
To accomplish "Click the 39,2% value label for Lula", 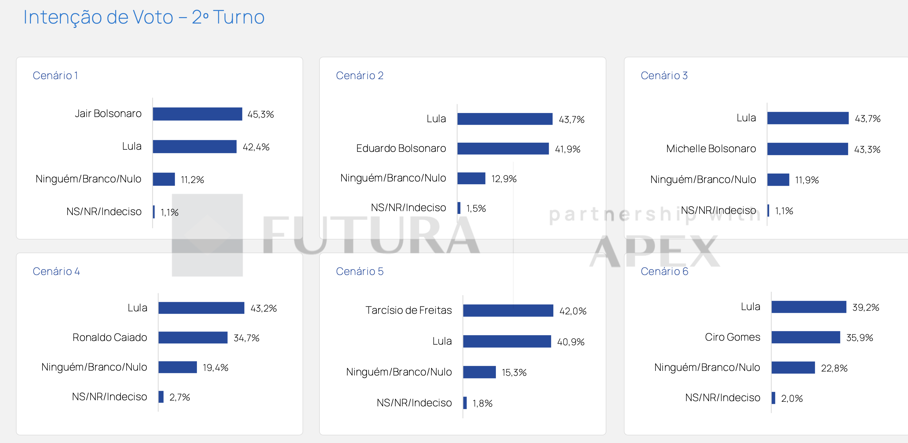I will pos(865,307).
